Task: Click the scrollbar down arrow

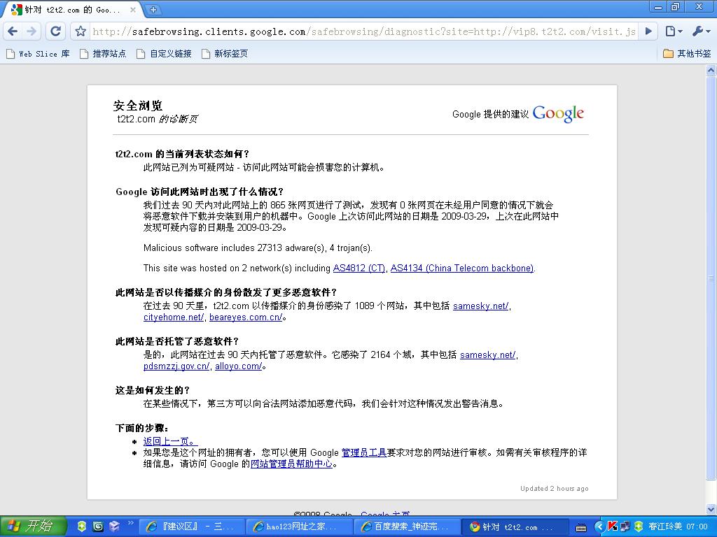Action: [711, 509]
